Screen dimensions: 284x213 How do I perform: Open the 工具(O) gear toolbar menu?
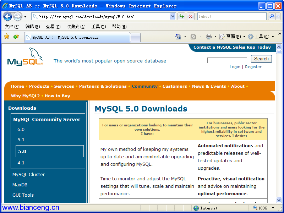coord(261,37)
